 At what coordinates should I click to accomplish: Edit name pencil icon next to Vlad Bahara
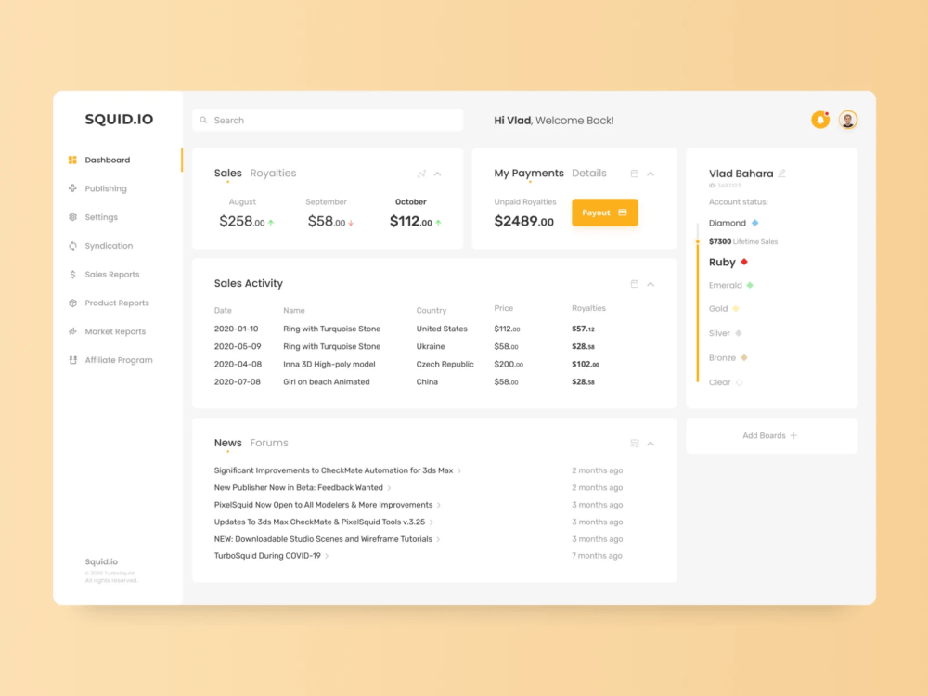[781, 174]
